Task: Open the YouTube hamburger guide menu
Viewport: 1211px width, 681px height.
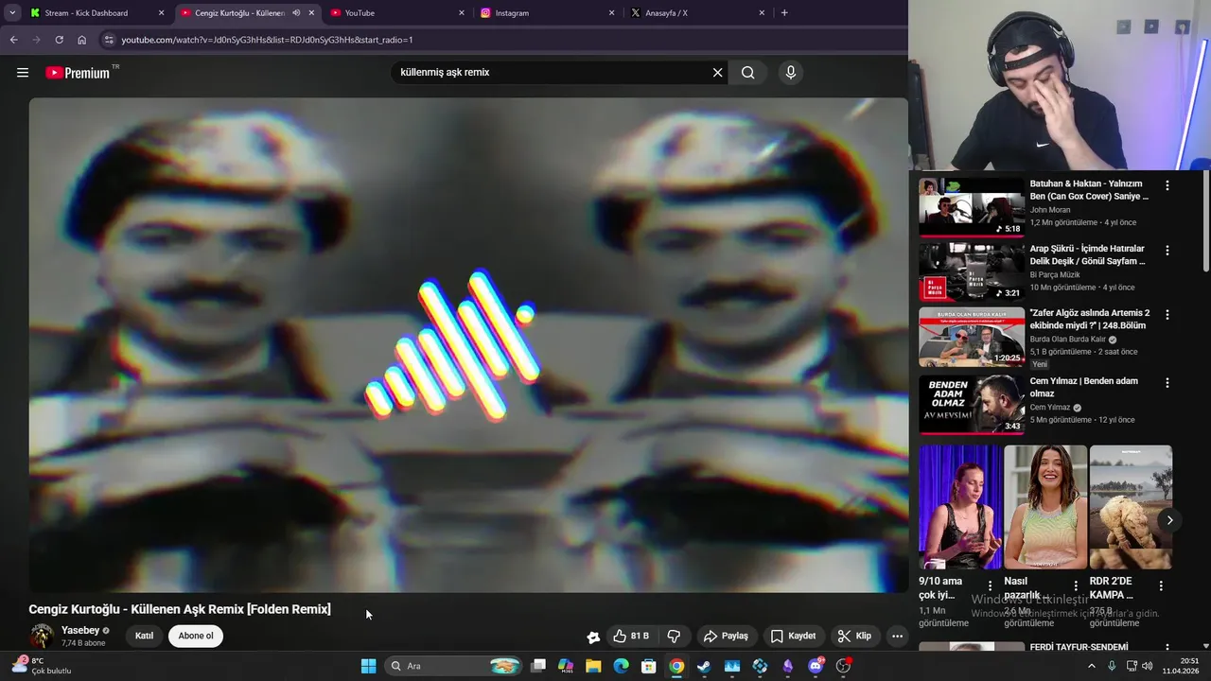Action: (23, 73)
